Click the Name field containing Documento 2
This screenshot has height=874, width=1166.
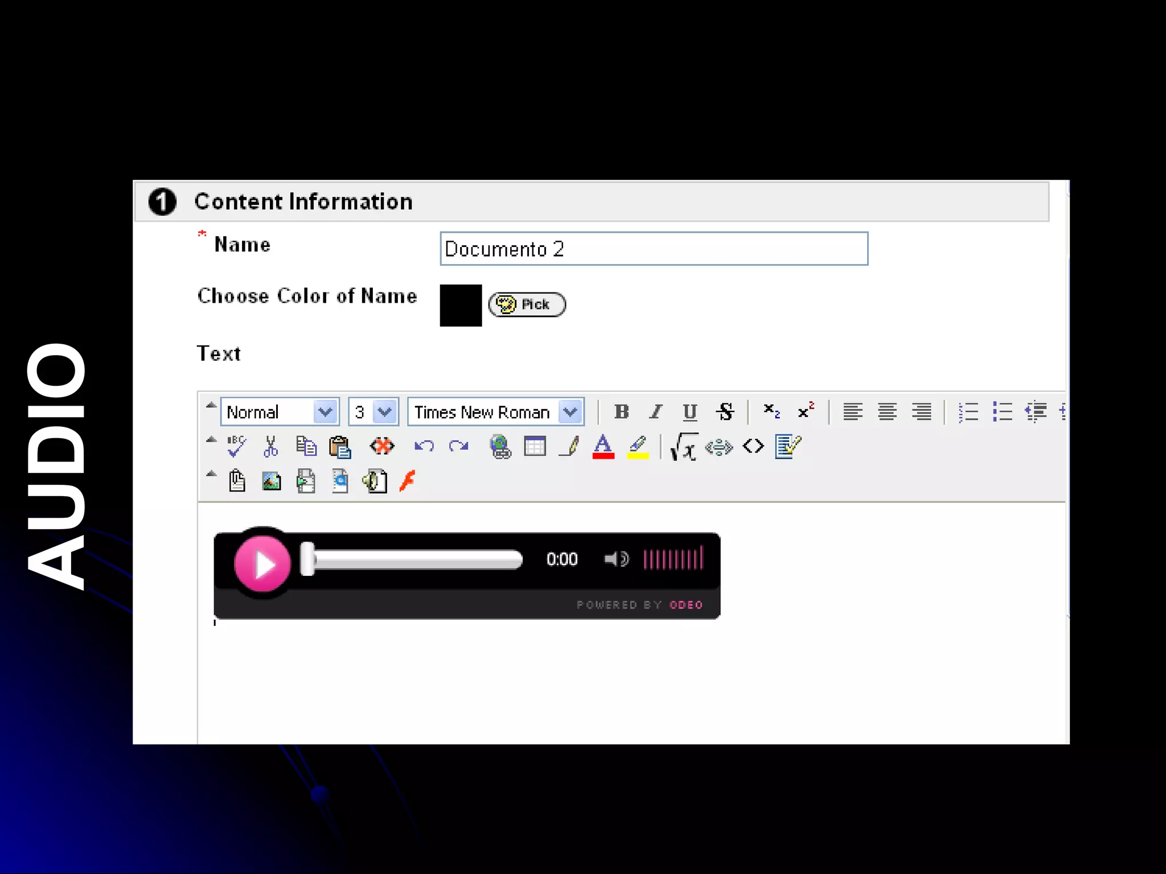click(654, 249)
